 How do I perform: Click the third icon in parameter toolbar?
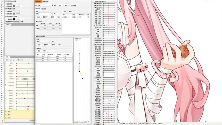13,60
